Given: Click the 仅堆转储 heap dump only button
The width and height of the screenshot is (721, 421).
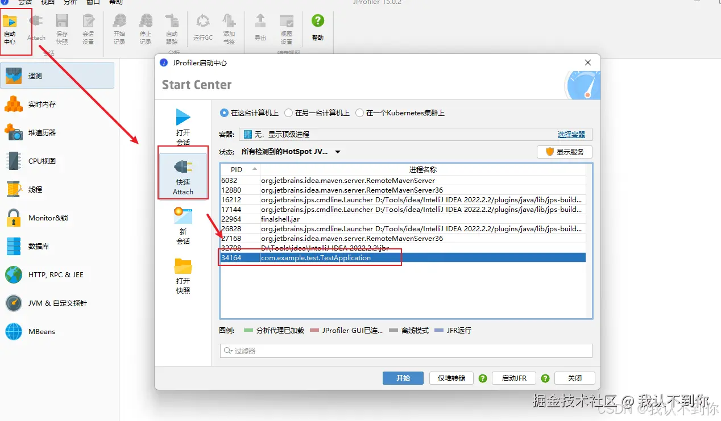Looking at the screenshot, I should pos(451,378).
